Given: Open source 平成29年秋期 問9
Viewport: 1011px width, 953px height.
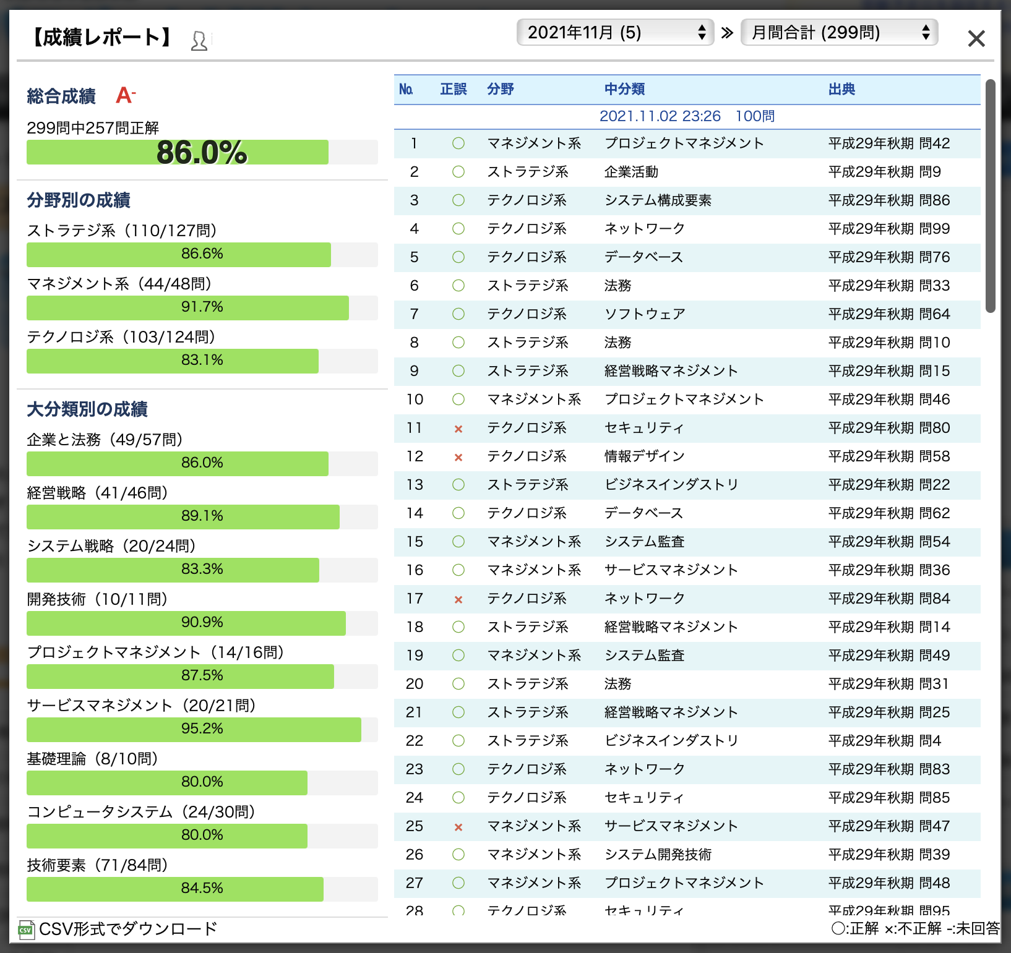Looking at the screenshot, I should 885,172.
